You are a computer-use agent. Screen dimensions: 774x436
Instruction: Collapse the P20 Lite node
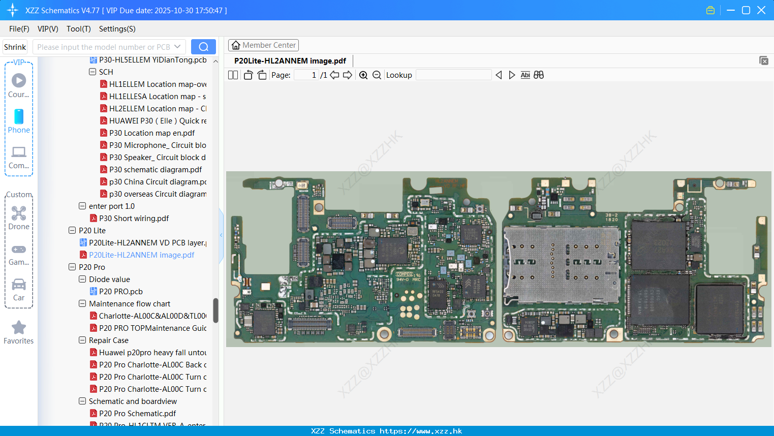point(72,230)
